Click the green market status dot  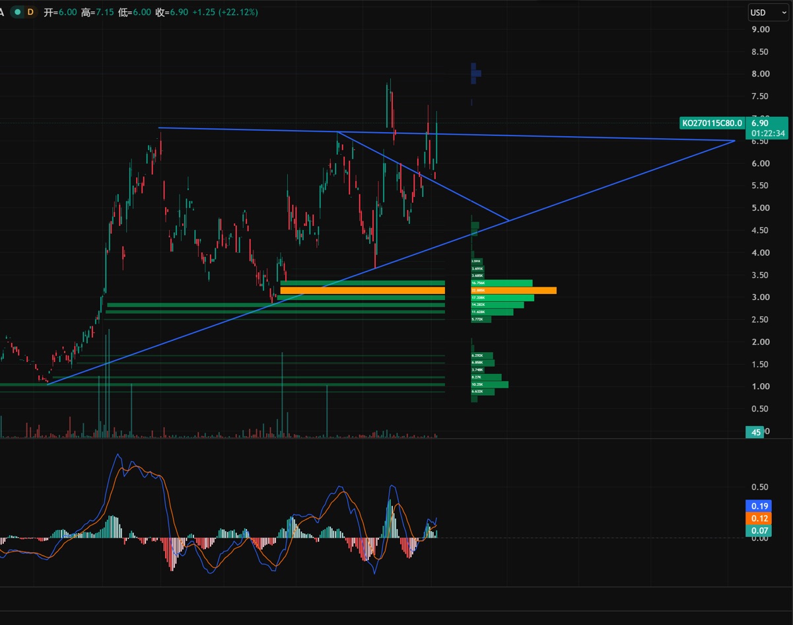18,13
